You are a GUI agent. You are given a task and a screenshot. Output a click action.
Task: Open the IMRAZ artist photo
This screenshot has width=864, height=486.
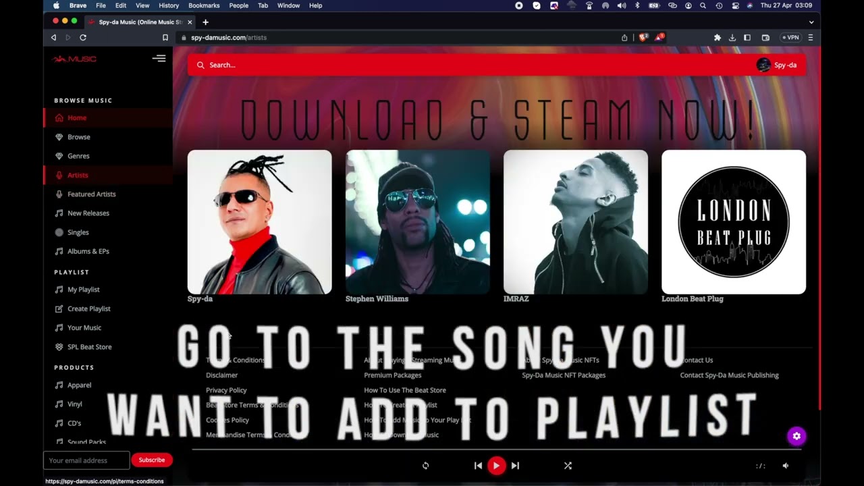pyautogui.click(x=576, y=222)
